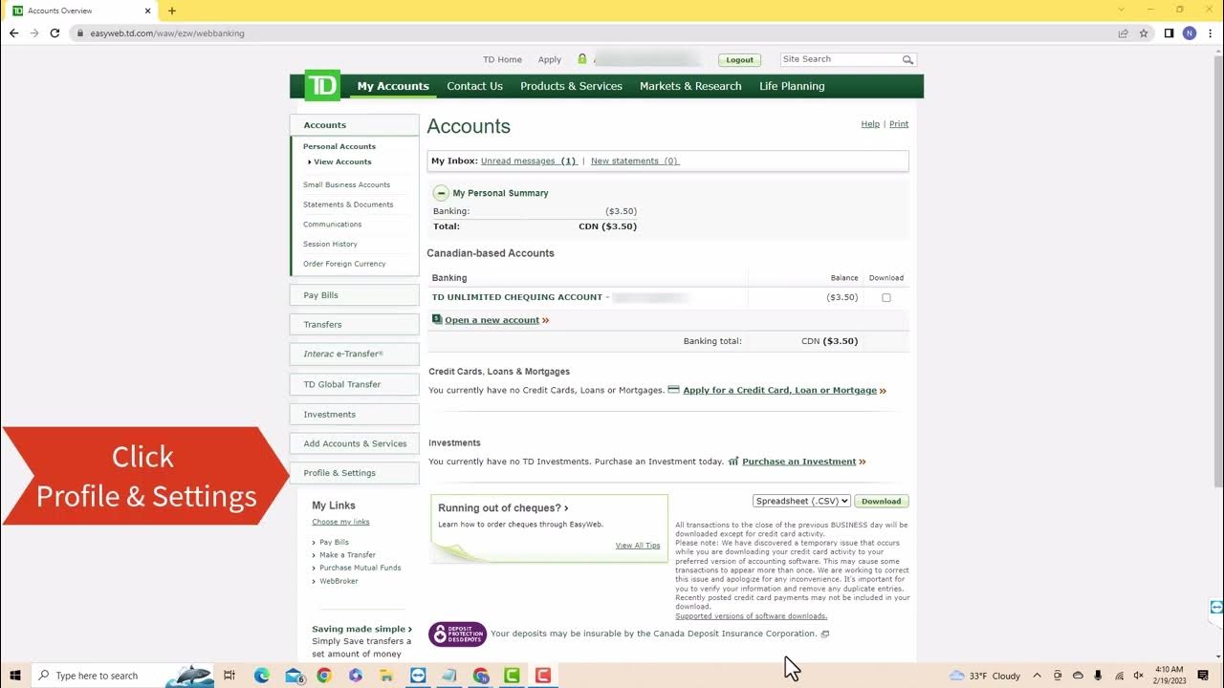The width and height of the screenshot is (1224, 688).
Task: Check the chequing account Download checkbox
Action: [x=886, y=297]
